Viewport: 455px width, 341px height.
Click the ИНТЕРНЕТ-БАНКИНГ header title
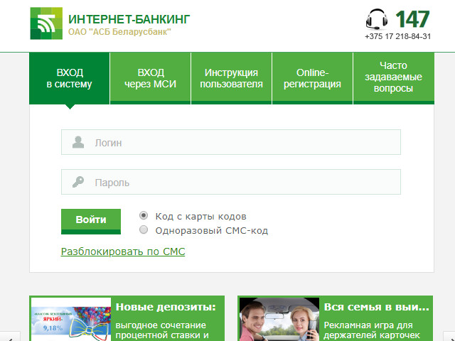click(x=129, y=19)
